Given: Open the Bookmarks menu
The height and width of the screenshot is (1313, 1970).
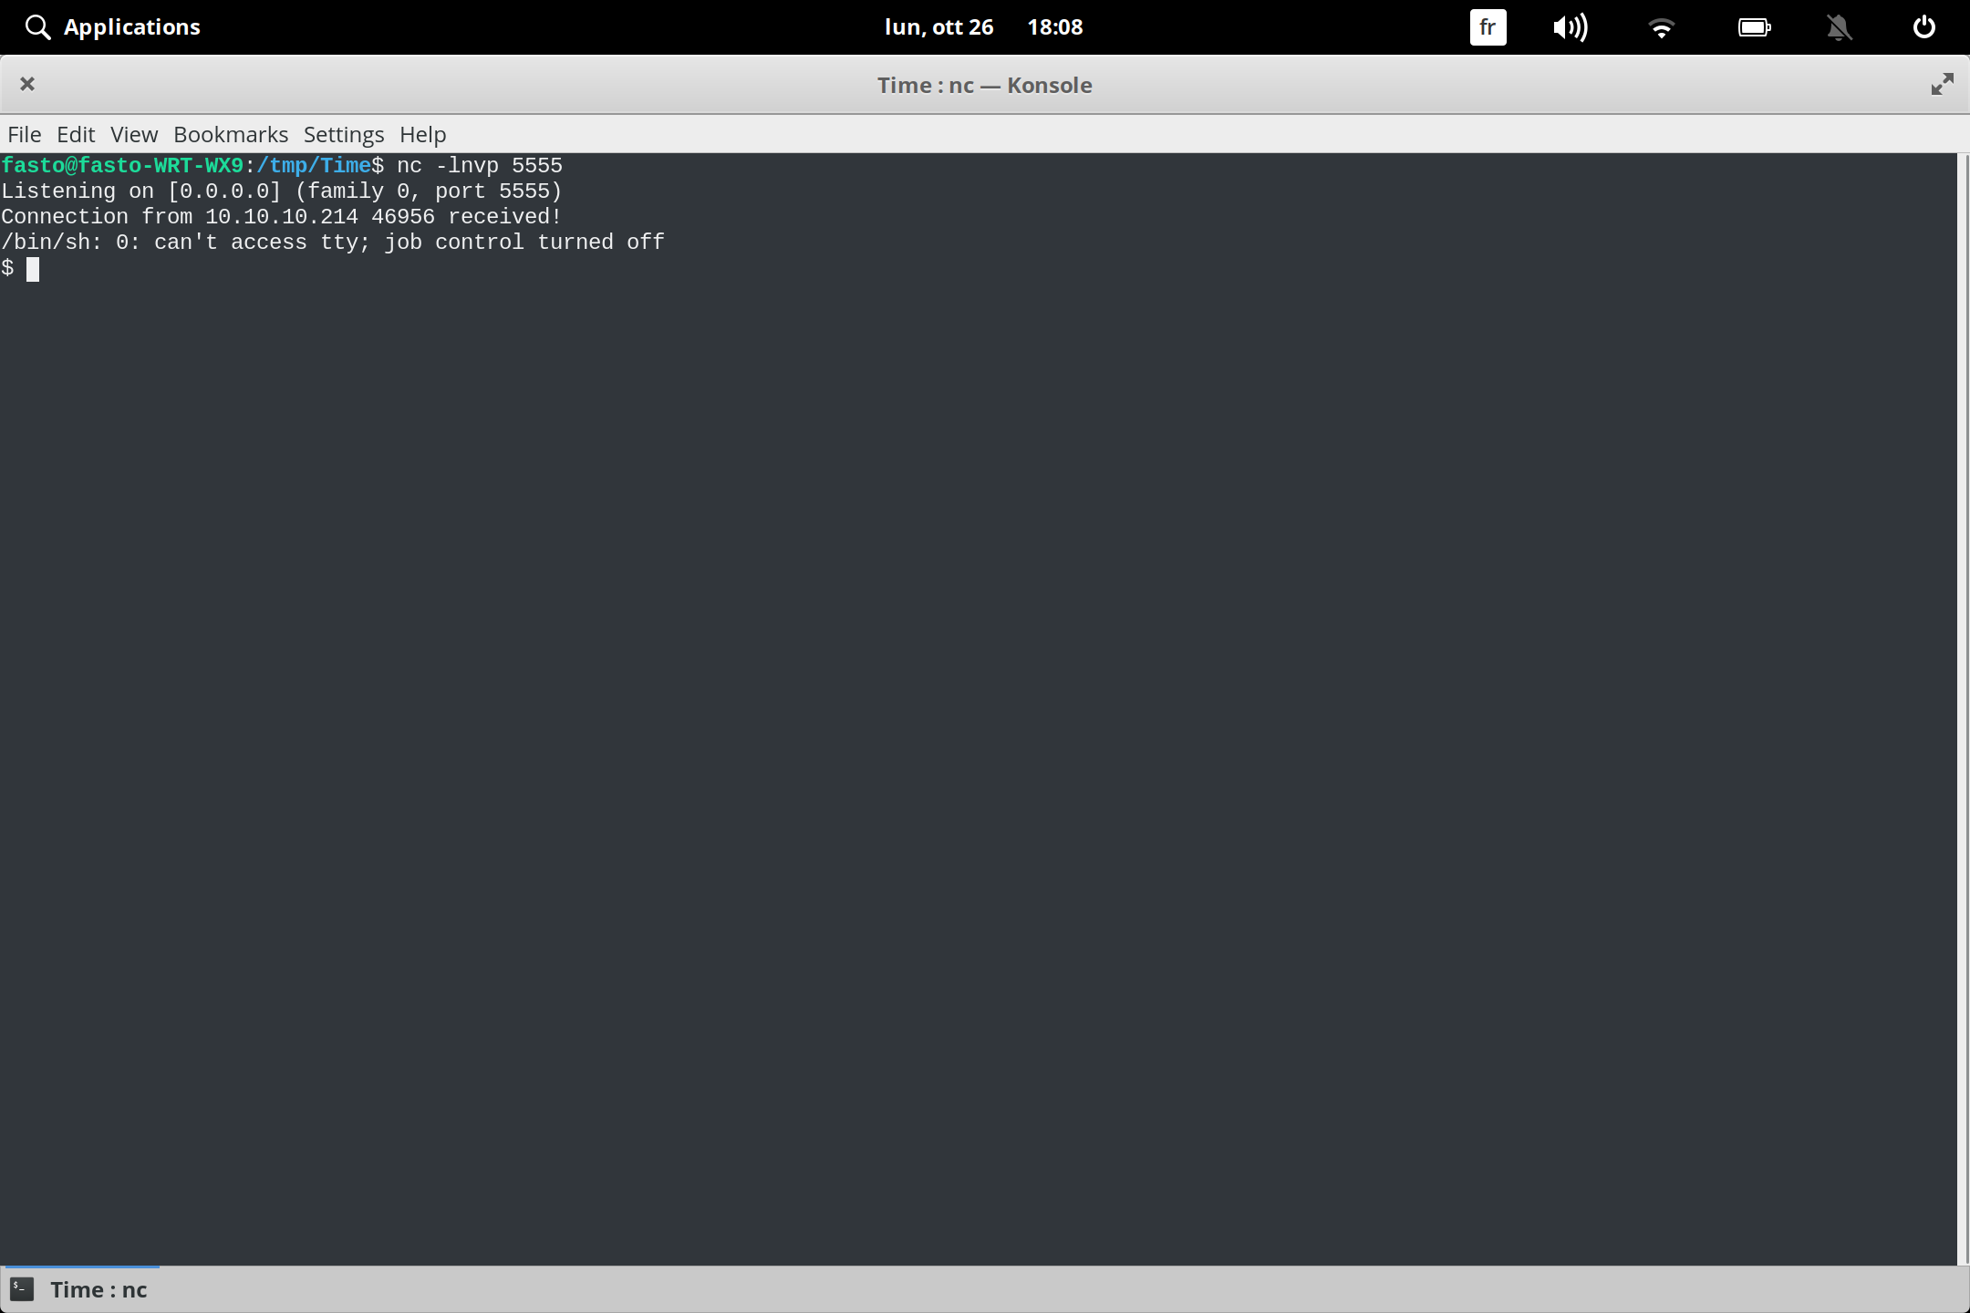Looking at the screenshot, I should pos(230,134).
